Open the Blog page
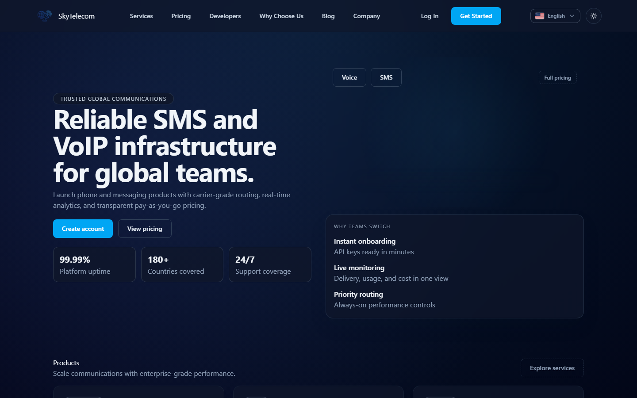 point(328,16)
